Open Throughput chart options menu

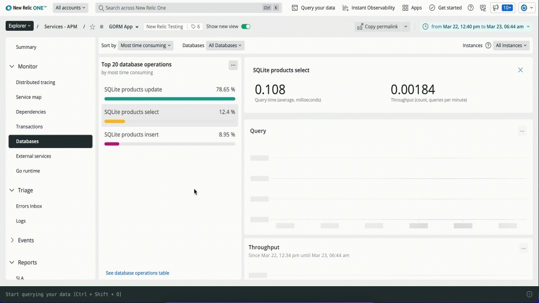coord(523,249)
